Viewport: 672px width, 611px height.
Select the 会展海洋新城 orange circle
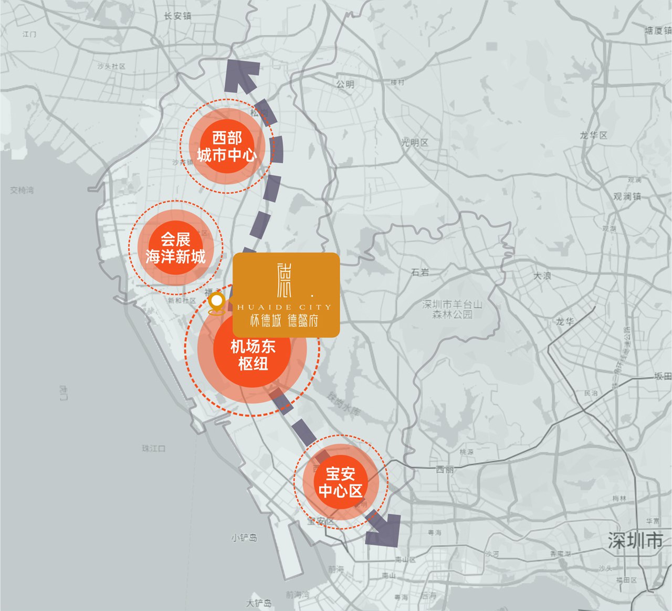point(176,248)
